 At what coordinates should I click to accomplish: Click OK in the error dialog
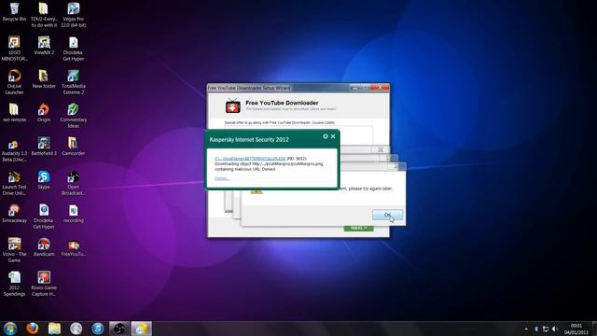tap(387, 215)
